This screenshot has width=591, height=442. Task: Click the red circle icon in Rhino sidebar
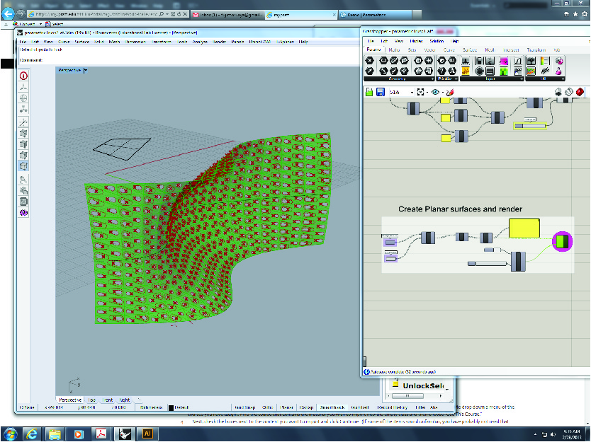pyautogui.click(x=23, y=75)
